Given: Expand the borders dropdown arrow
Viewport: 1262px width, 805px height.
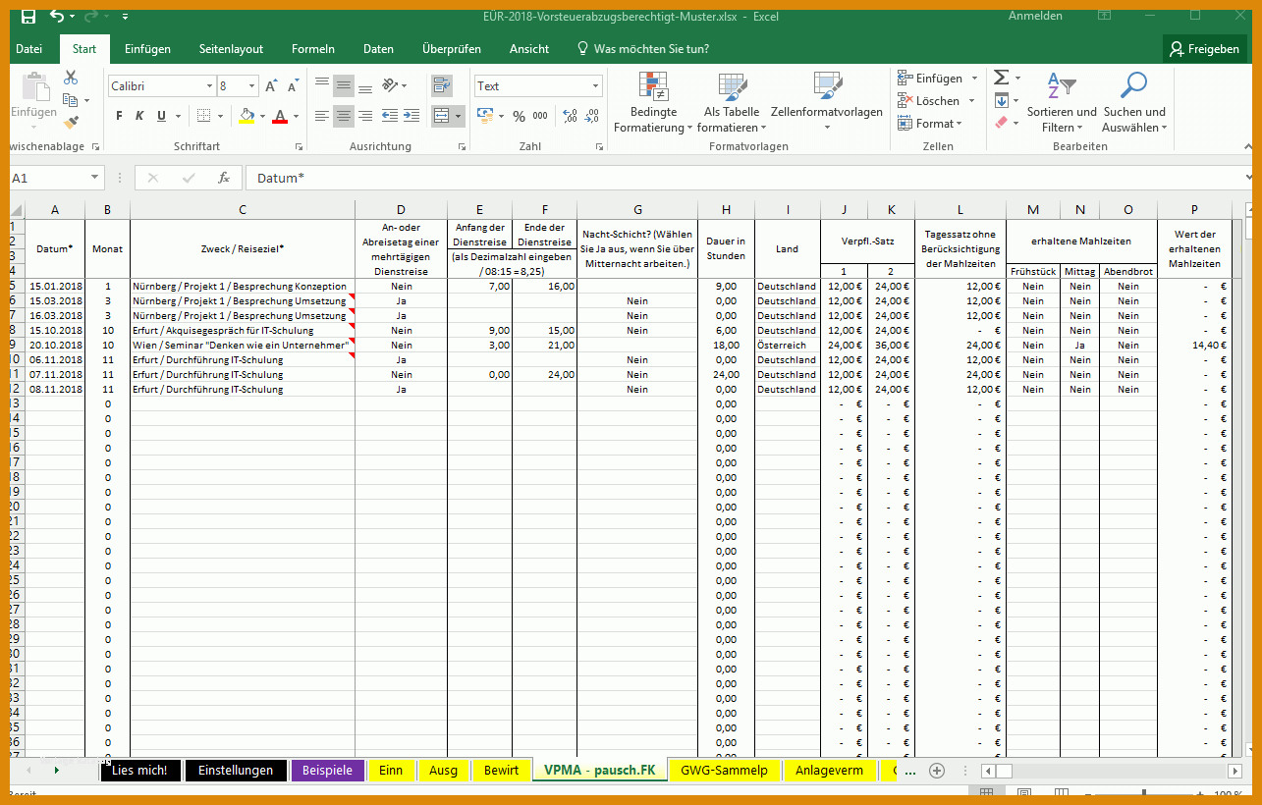Looking at the screenshot, I should 220,116.
